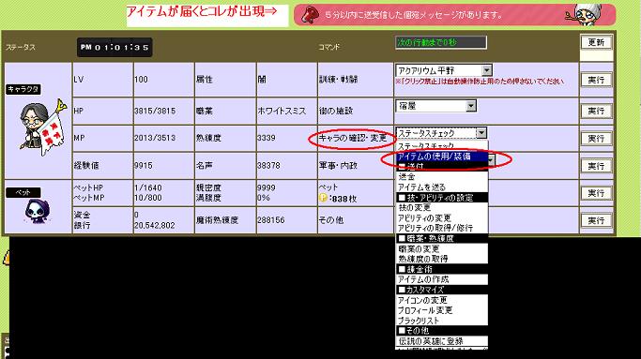Screen dimensions: 641x359
Task: Click the skull pet icon
Action: [38, 211]
